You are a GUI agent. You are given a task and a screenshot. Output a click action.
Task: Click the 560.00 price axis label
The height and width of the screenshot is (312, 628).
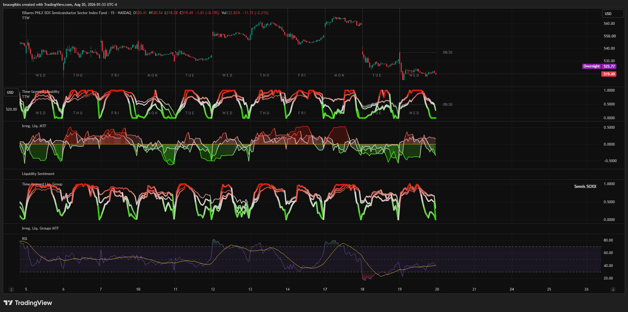609,24
